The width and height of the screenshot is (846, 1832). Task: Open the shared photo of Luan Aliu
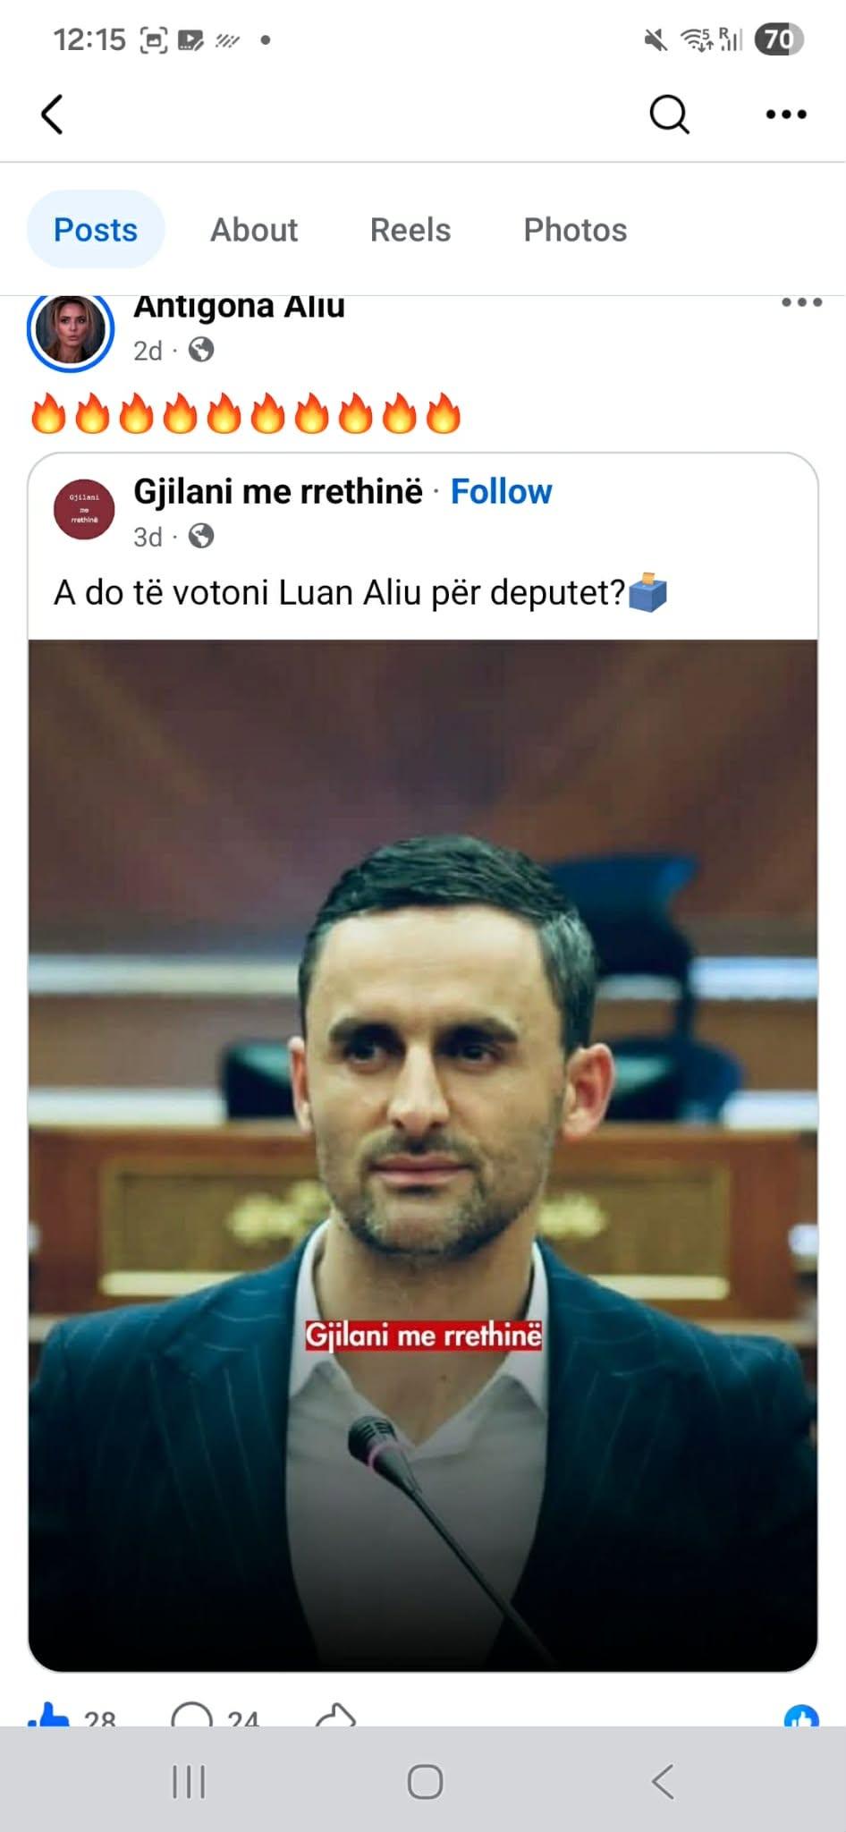pyautogui.click(x=423, y=1155)
